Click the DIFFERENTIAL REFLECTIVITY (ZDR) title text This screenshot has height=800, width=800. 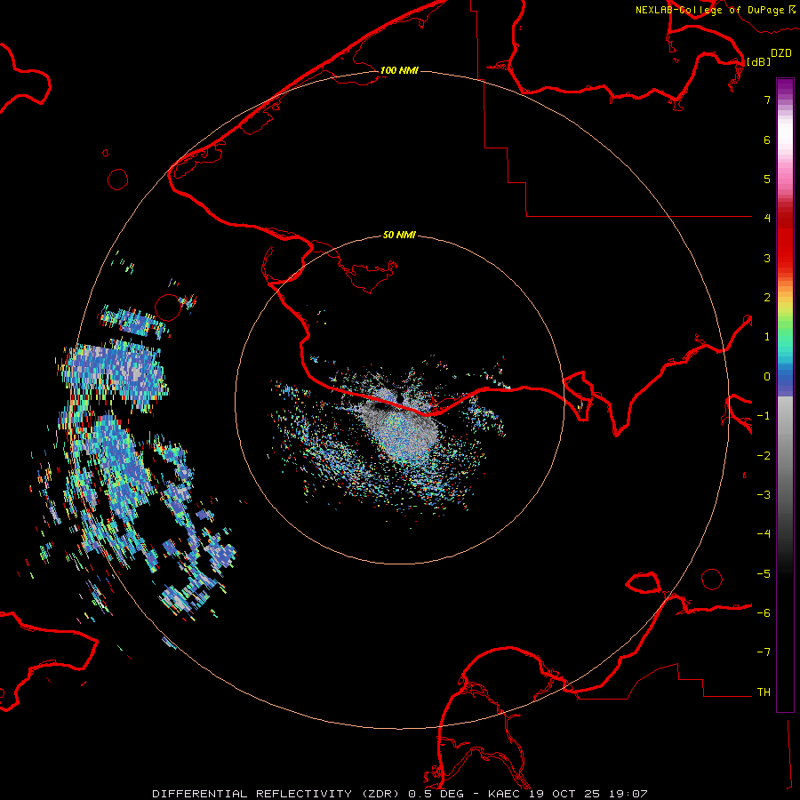coord(276,794)
